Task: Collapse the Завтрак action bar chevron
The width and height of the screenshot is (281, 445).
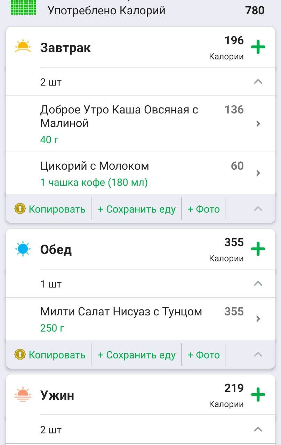Action: pos(258,209)
